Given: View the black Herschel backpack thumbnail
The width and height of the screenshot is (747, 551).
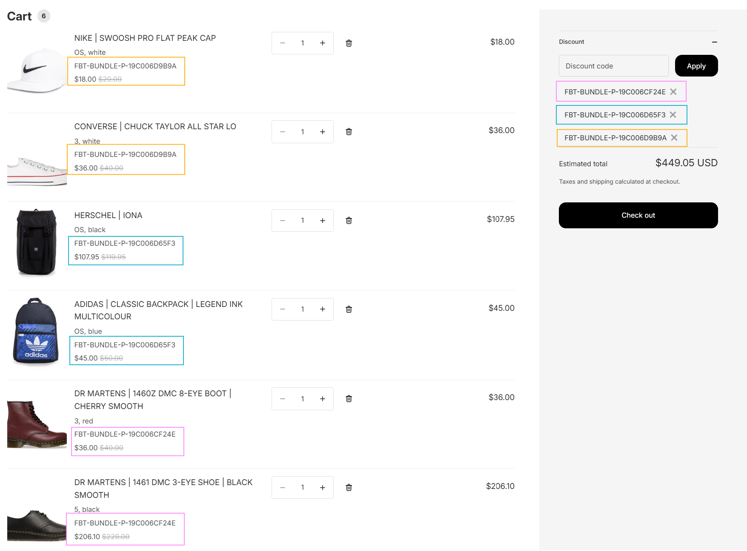Looking at the screenshot, I should tap(37, 242).
